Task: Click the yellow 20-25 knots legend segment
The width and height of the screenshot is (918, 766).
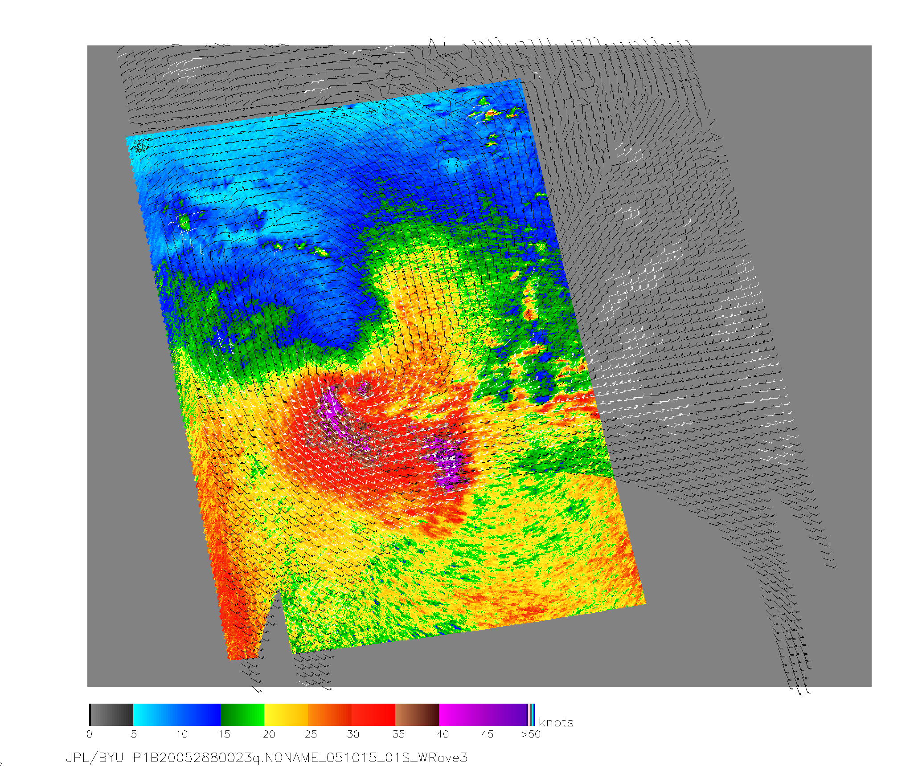Action: 286,715
